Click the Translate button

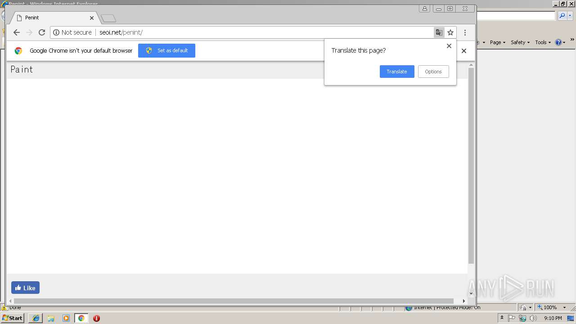tap(397, 72)
